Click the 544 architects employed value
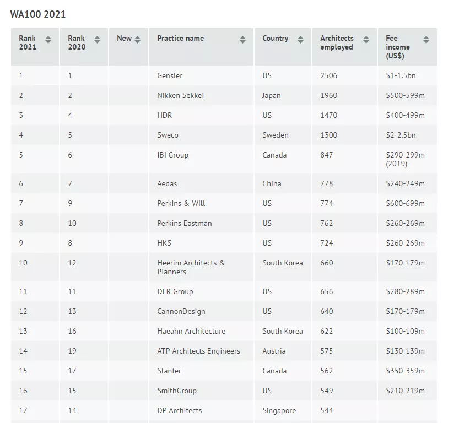The width and height of the screenshot is (459, 423). tap(327, 410)
